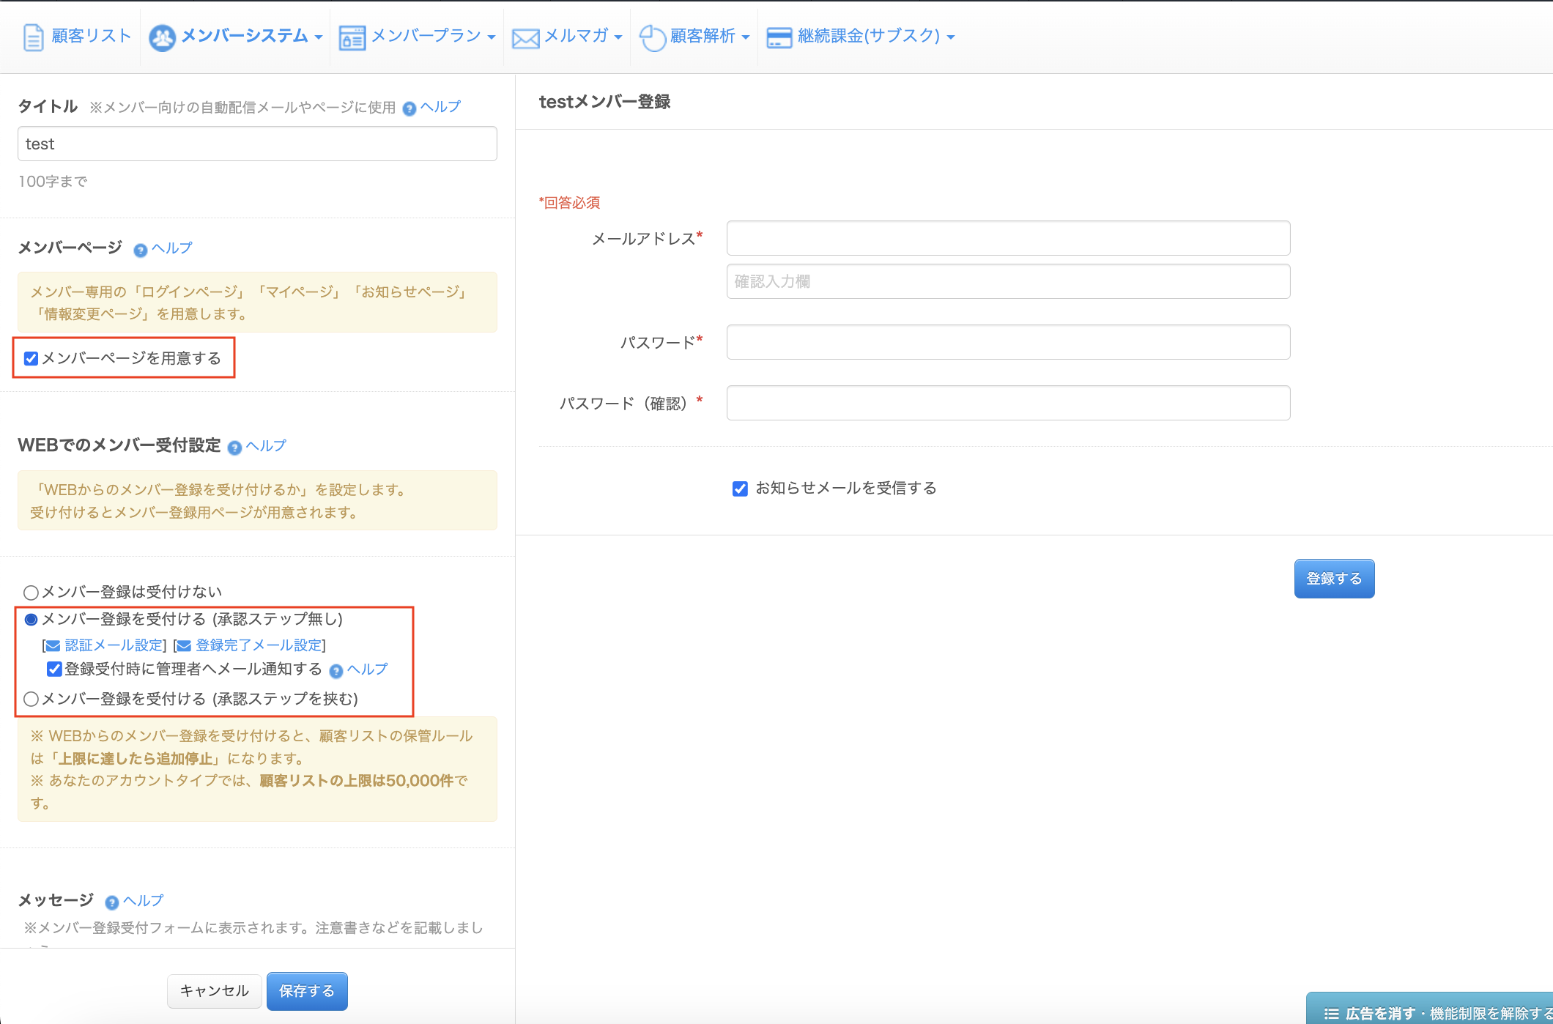Viewport: 1553px width, 1024px height.
Task: Click the 顧客リスト document icon
Action: 33,37
